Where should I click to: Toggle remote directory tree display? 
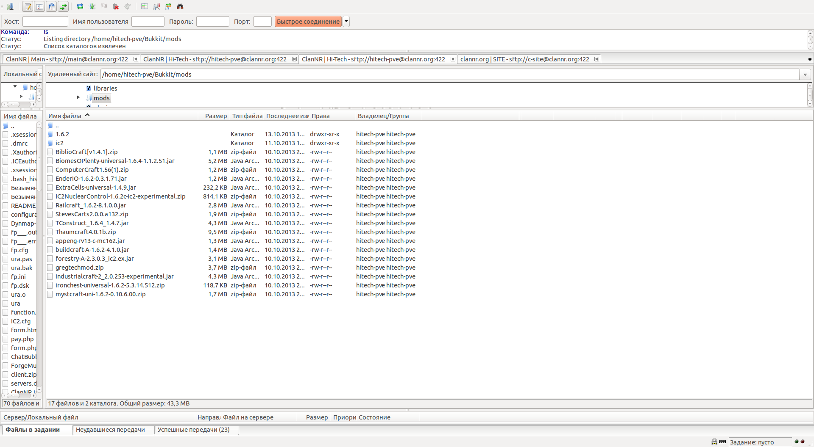coord(51,6)
